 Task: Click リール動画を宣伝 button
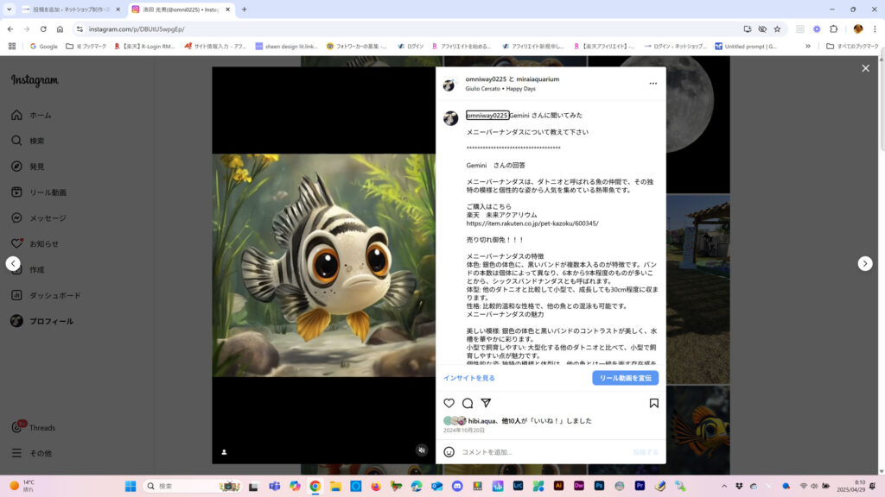click(626, 378)
